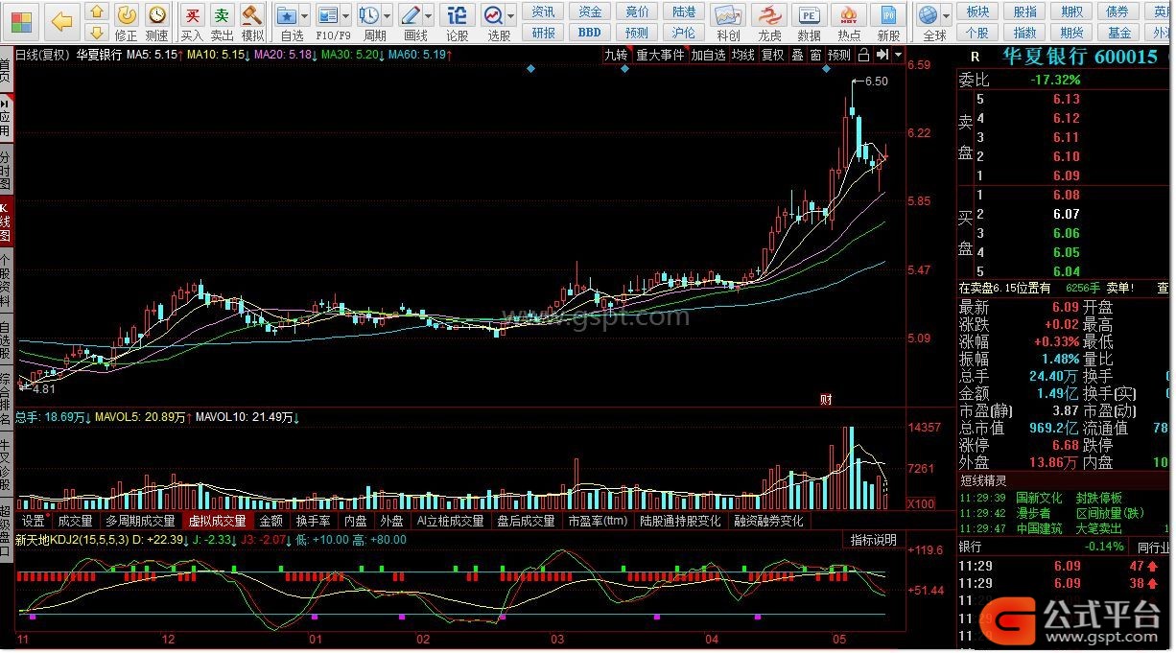This screenshot has height=653, width=1176.
Task: Open the 龙虎 dragon-tiger list icon
Action: tap(769, 22)
